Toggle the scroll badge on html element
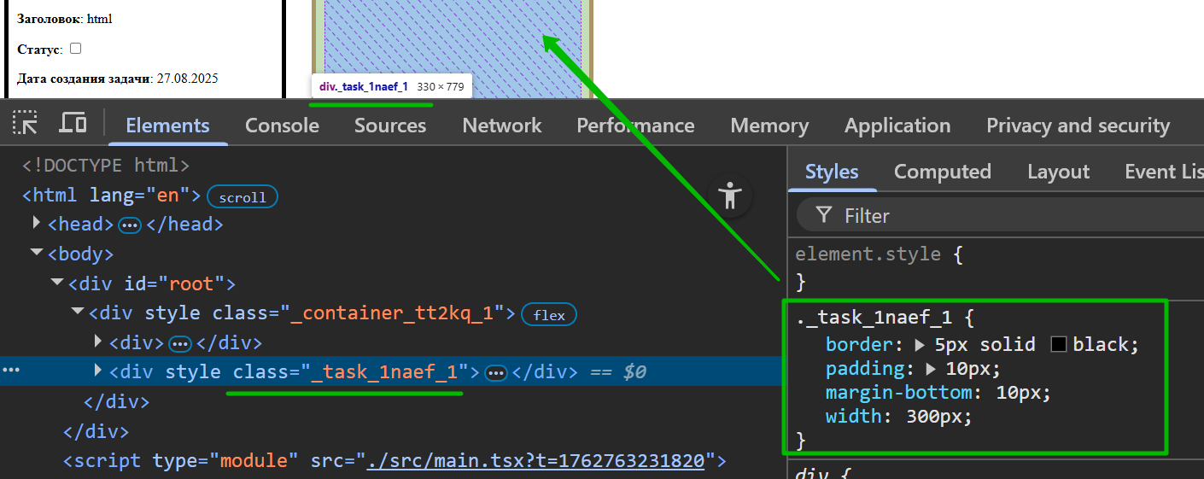The width and height of the screenshot is (1204, 479). [243, 197]
